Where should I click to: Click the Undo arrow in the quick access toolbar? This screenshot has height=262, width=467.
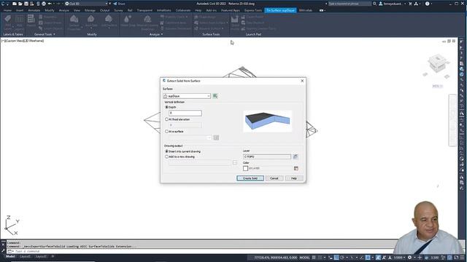tap(50, 4)
